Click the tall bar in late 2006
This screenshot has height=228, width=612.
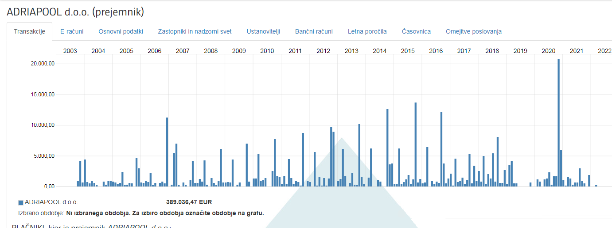pyautogui.click(x=167, y=152)
